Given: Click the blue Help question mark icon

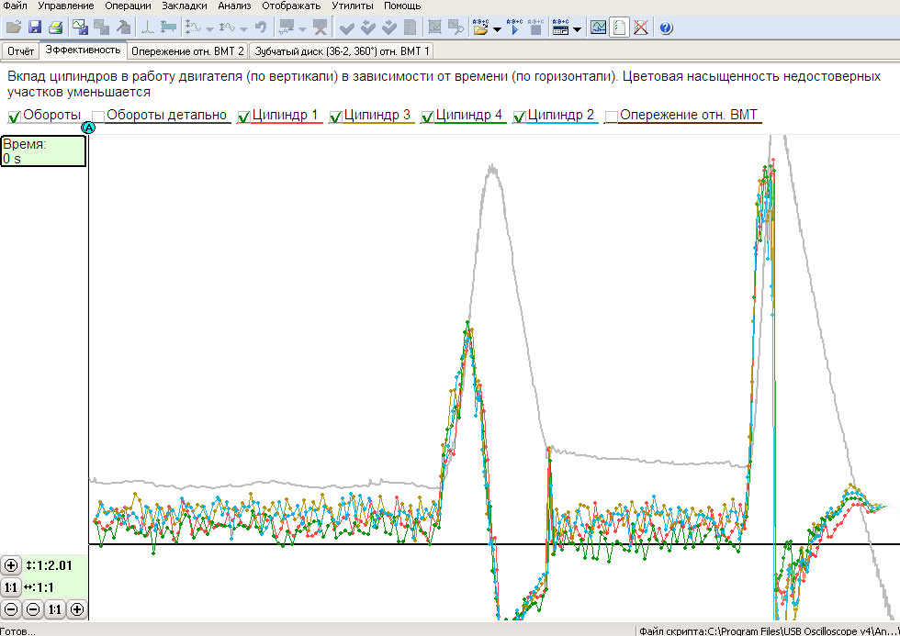Looking at the screenshot, I should click(666, 28).
